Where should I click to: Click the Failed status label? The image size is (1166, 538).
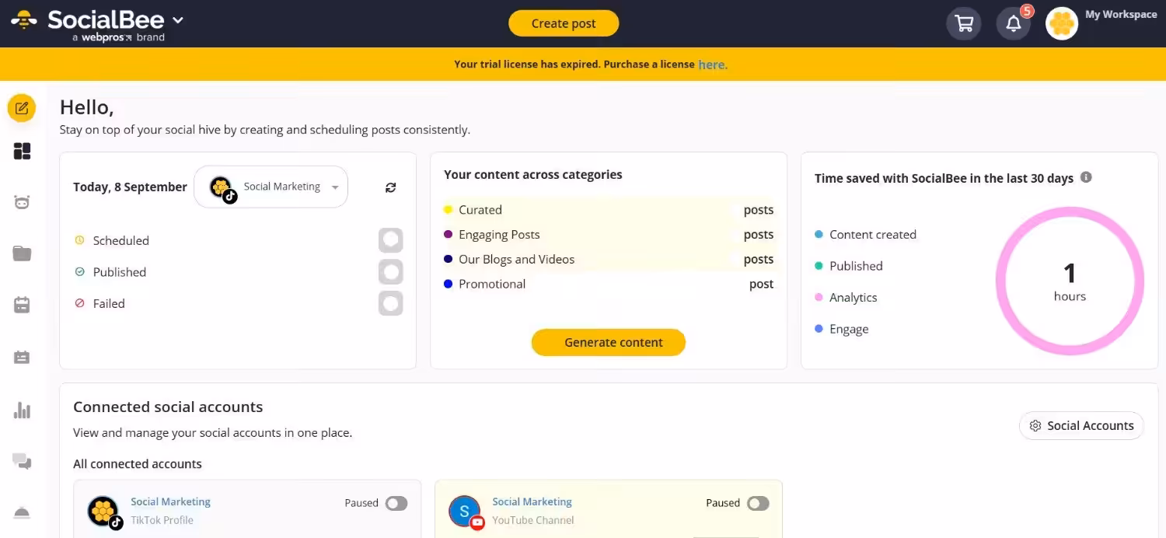109,303
